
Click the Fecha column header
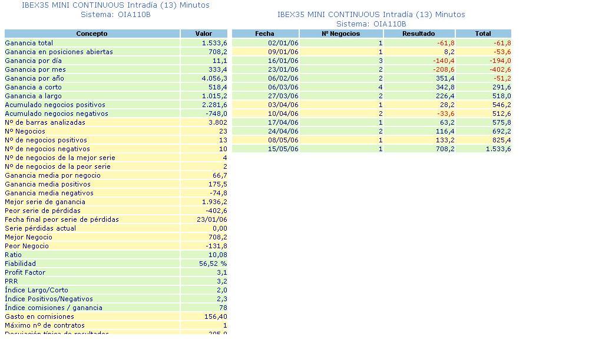click(x=265, y=34)
